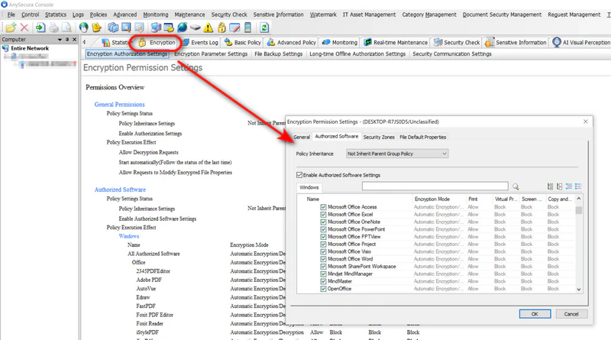Open the Policies menu
The height and width of the screenshot is (340, 611).
click(x=99, y=15)
